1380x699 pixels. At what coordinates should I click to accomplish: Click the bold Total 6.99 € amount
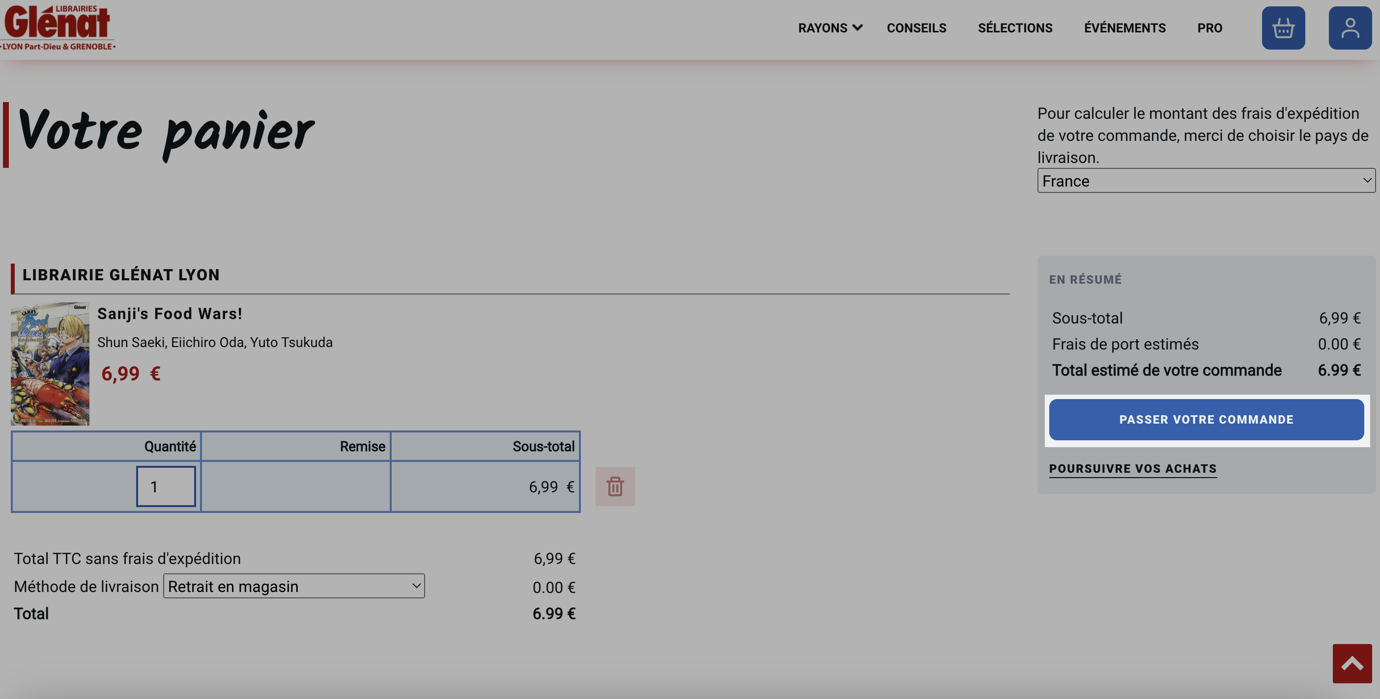554,614
